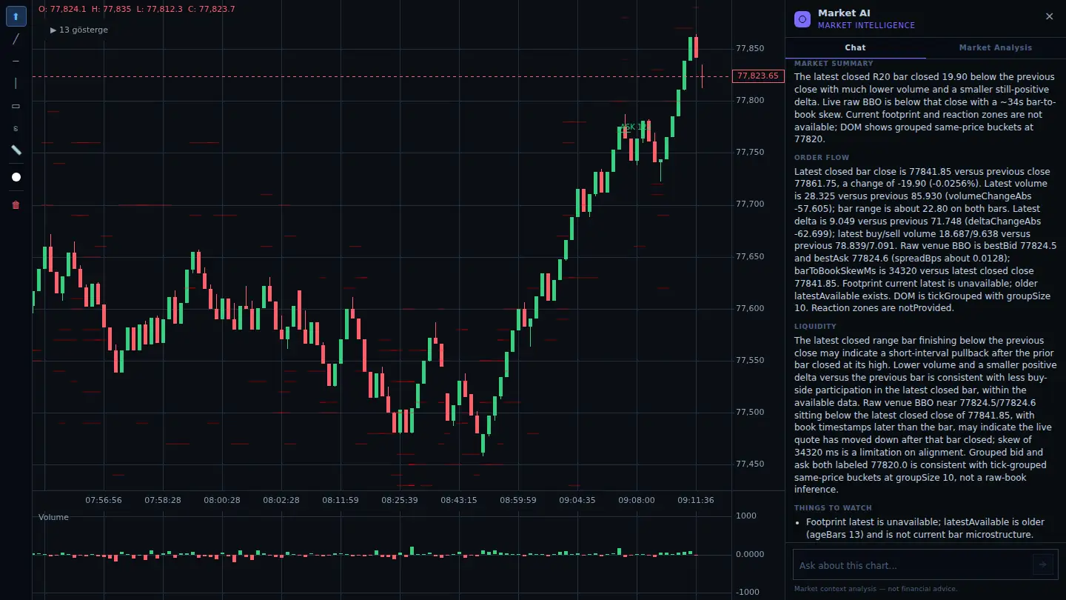Open the white drawing color swatch
This screenshot has height=600, width=1066.
[x=16, y=177]
